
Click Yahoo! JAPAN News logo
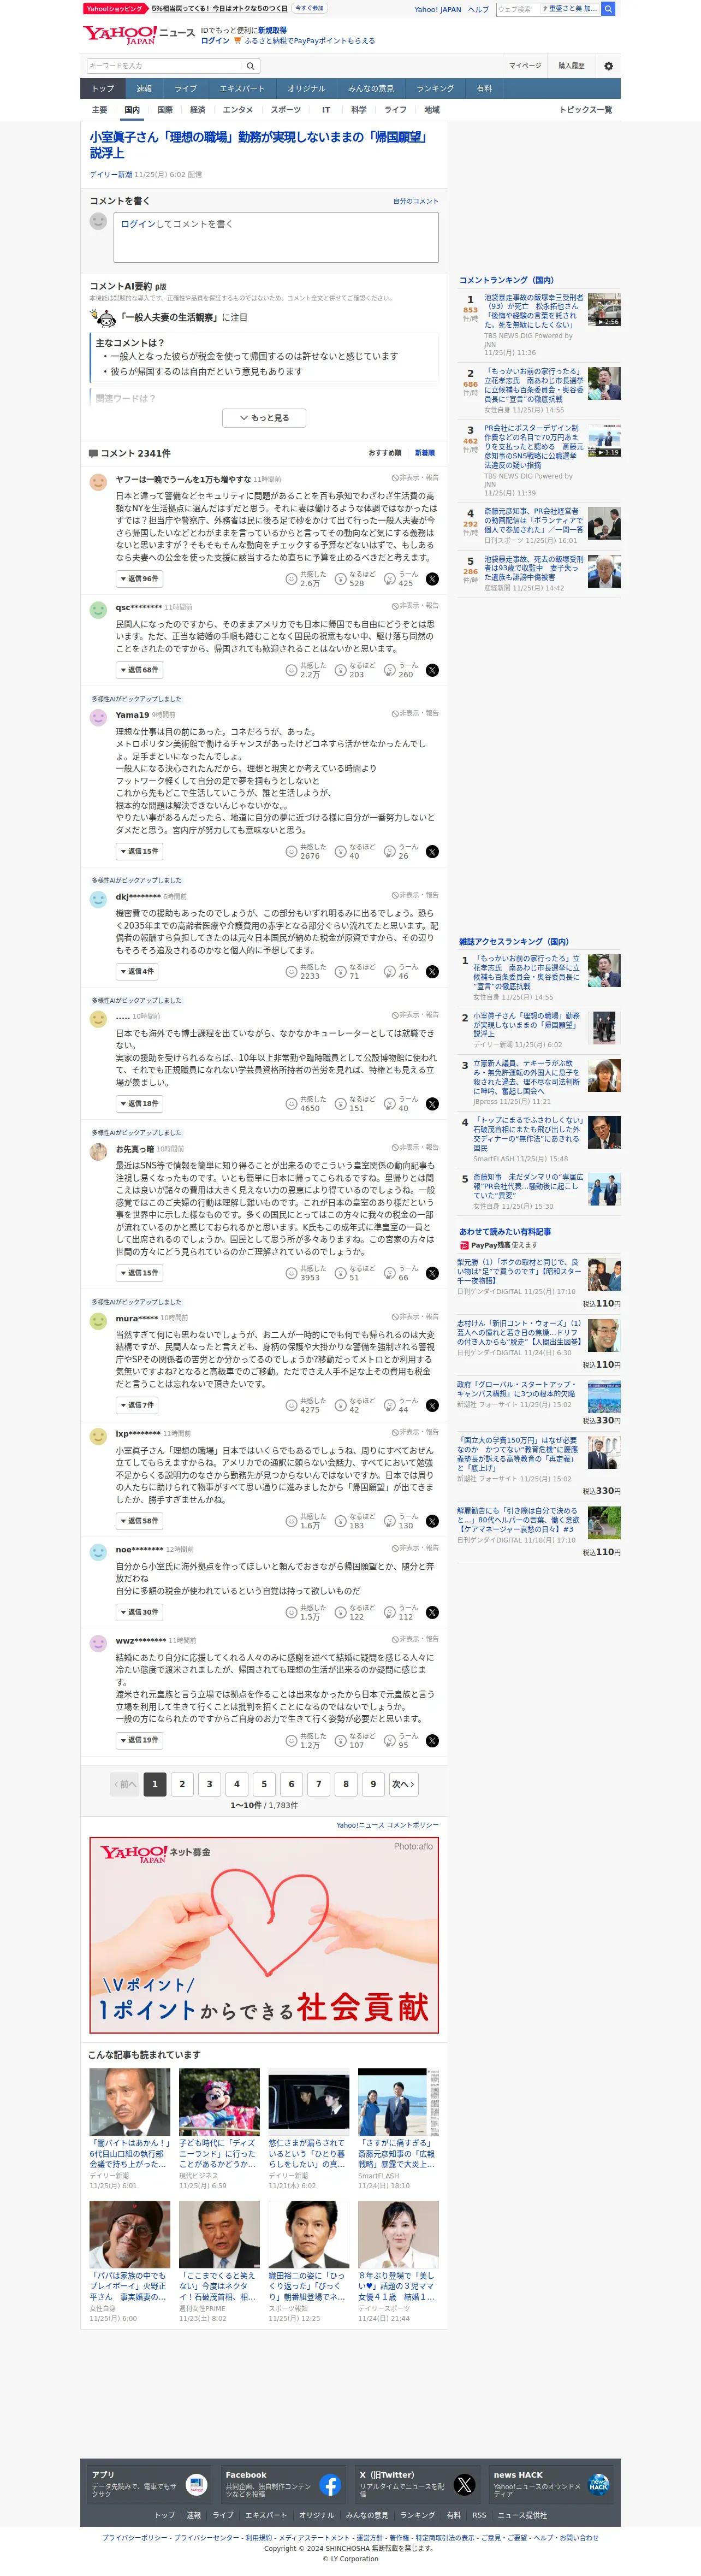tap(138, 35)
